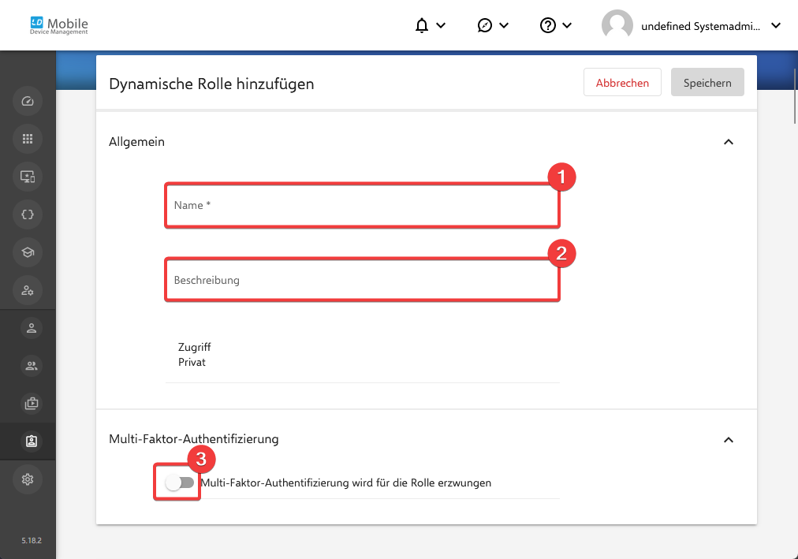Collapse the Multi-Faktor-Authentifizierung section
The height and width of the screenshot is (559, 798).
pos(729,440)
